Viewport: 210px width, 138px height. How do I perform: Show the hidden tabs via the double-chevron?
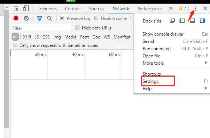[171, 9]
